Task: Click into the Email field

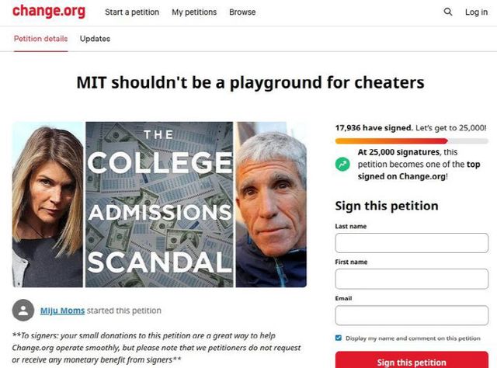Action: click(x=412, y=314)
